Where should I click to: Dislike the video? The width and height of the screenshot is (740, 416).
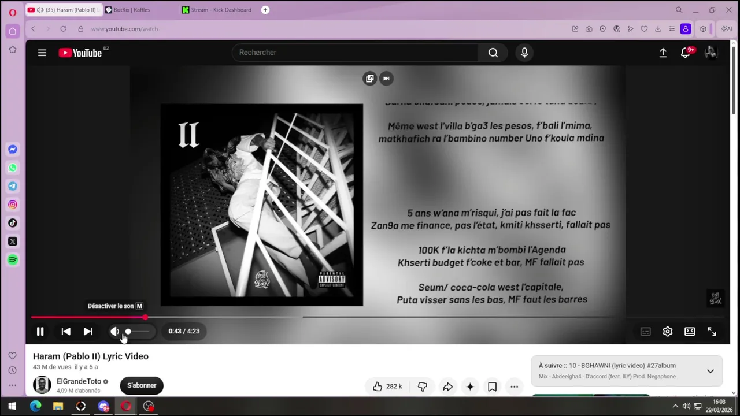423,387
